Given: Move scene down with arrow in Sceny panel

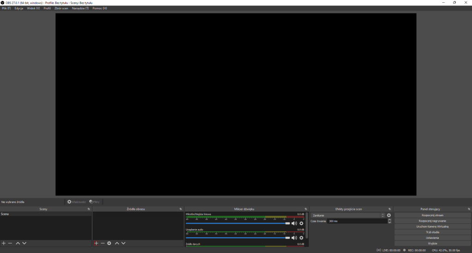Looking at the screenshot, I should click(x=24, y=243).
